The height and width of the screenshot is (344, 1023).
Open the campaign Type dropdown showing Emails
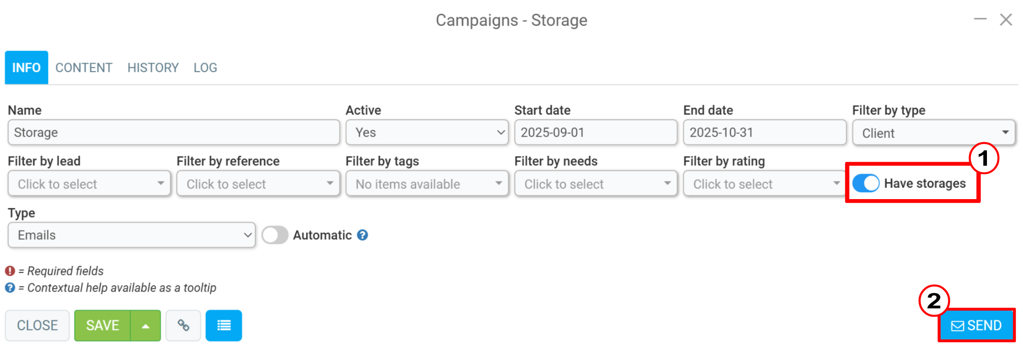point(131,235)
